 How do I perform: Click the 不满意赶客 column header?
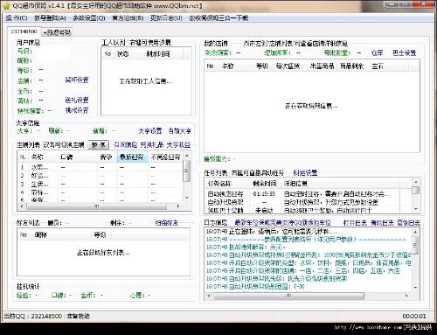pos(165,157)
